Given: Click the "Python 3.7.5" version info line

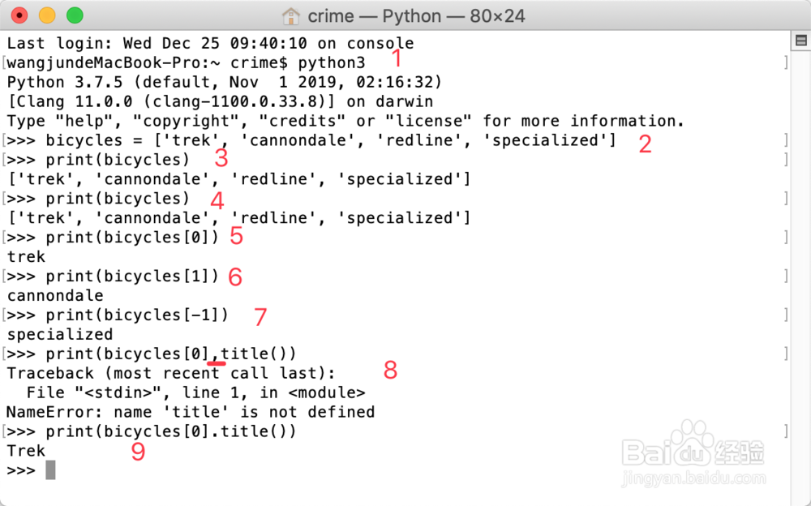Looking at the screenshot, I should tap(224, 82).
